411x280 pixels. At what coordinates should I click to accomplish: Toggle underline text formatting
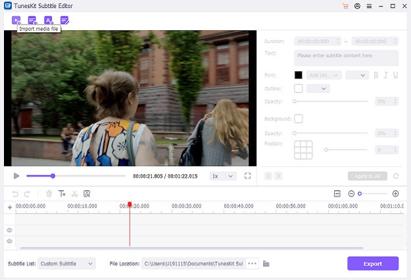pos(395,75)
